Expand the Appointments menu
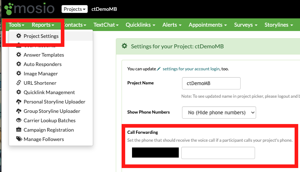Image resolution: width=300 pixels, height=172 pixels. click(x=208, y=25)
